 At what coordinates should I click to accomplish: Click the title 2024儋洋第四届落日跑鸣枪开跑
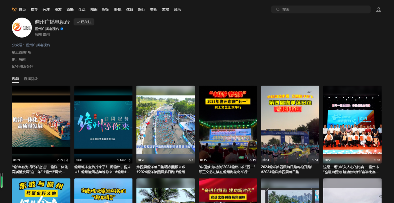[287, 169]
